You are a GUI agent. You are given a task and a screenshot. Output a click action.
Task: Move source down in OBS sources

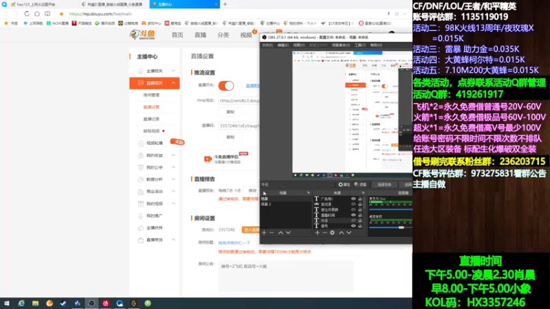(x=349, y=233)
